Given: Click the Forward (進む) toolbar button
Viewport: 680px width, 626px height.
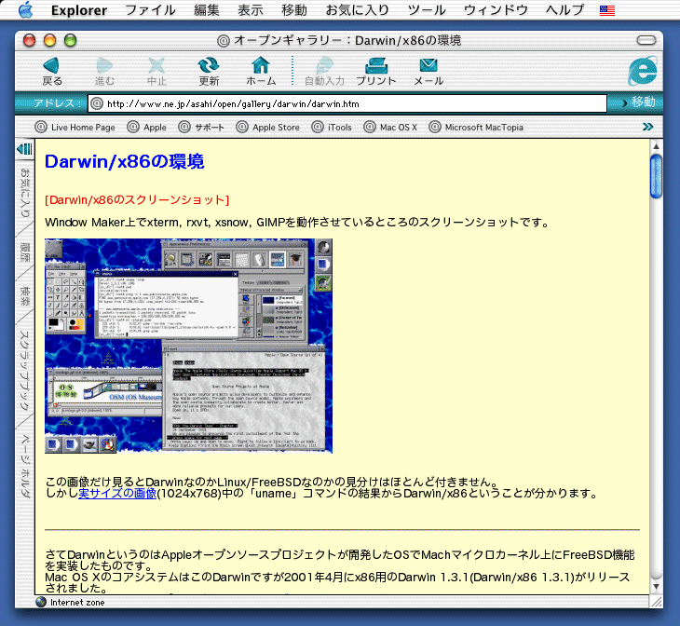Looking at the screenshot, I should [104, 72].
